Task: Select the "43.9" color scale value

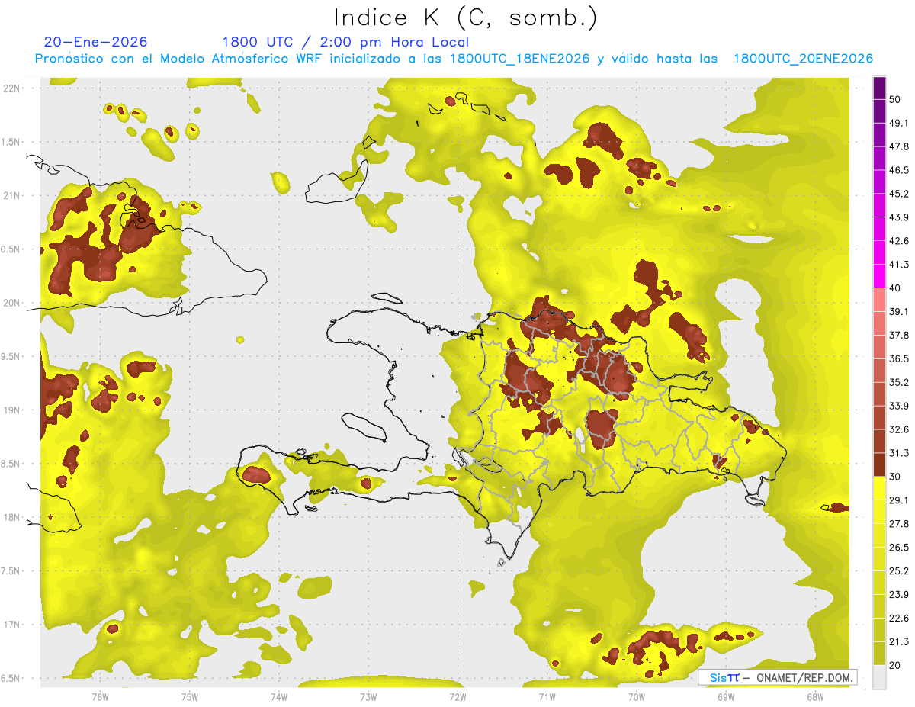Action: click(x=899, y=217)
